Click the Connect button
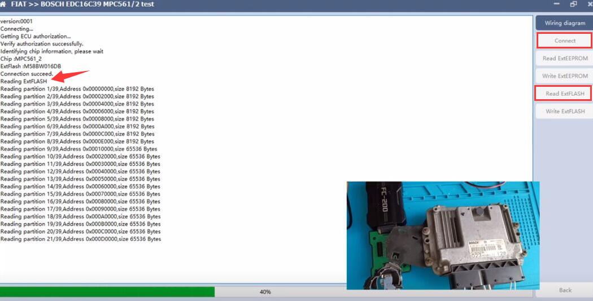 click(565, 41)
